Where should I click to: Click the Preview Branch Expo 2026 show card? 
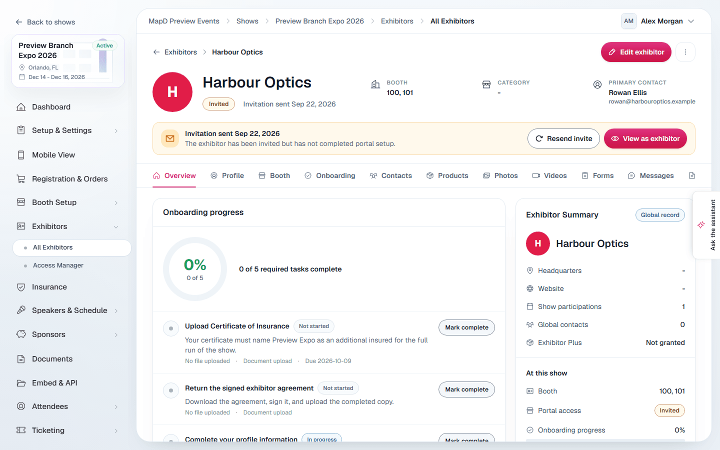(x=68, y=61)
